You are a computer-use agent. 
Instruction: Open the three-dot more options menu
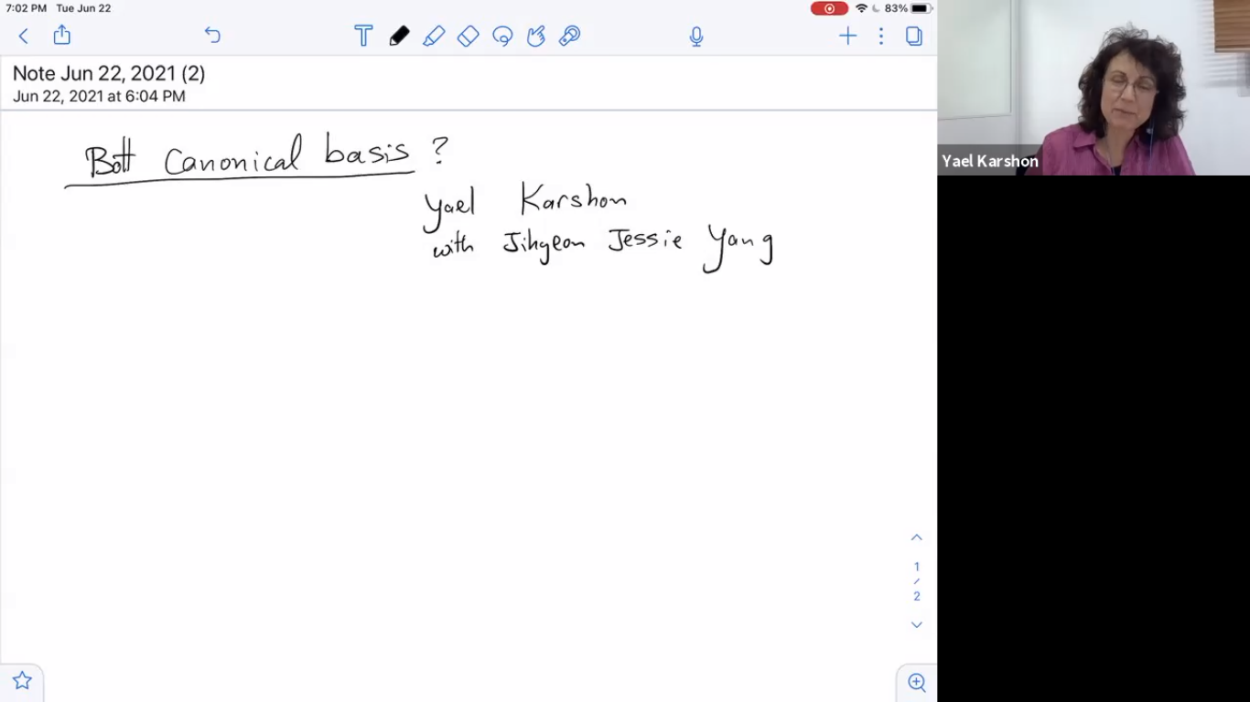click(x=881, y=36)
